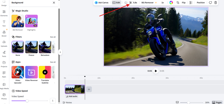Screen dimensions: 224x104
Task: Open the Text sidebar panel
Action: point(4,24)
